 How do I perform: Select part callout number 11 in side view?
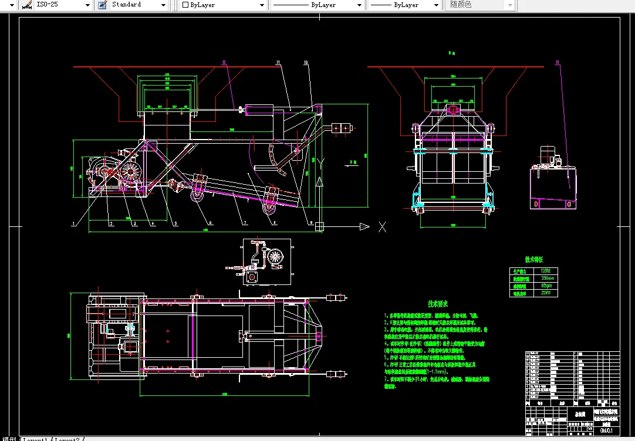pyautogui.click(x=278, y=63)
